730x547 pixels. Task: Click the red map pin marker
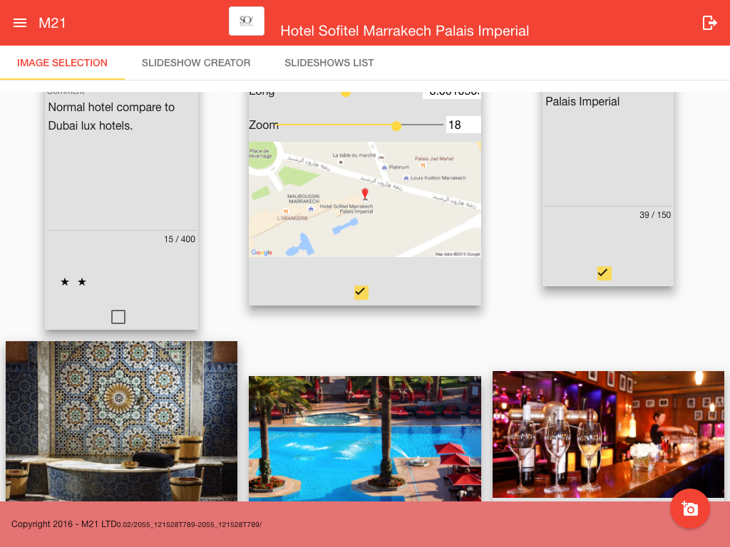(x=365, y=194)
